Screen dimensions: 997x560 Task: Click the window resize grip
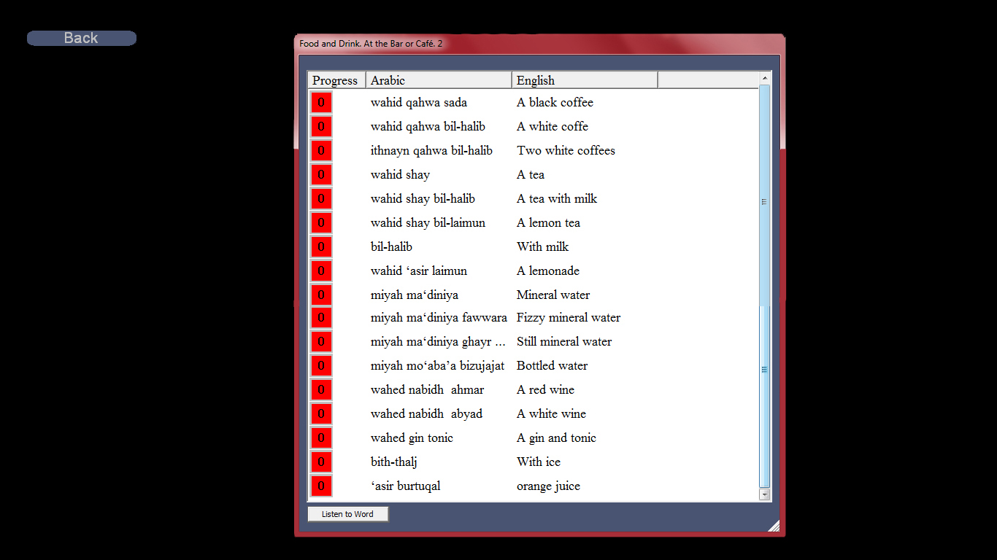pyautogui.click(x=774, y=526)
